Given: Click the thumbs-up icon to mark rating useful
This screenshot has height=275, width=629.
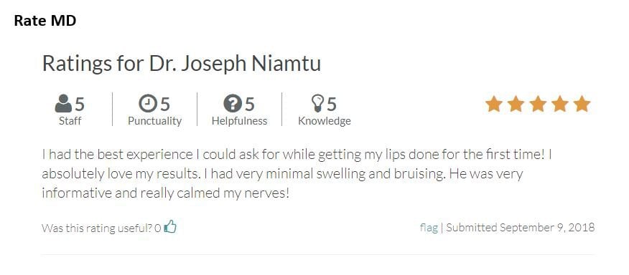Looking at the screenshot, I should (x=170, y=226).
